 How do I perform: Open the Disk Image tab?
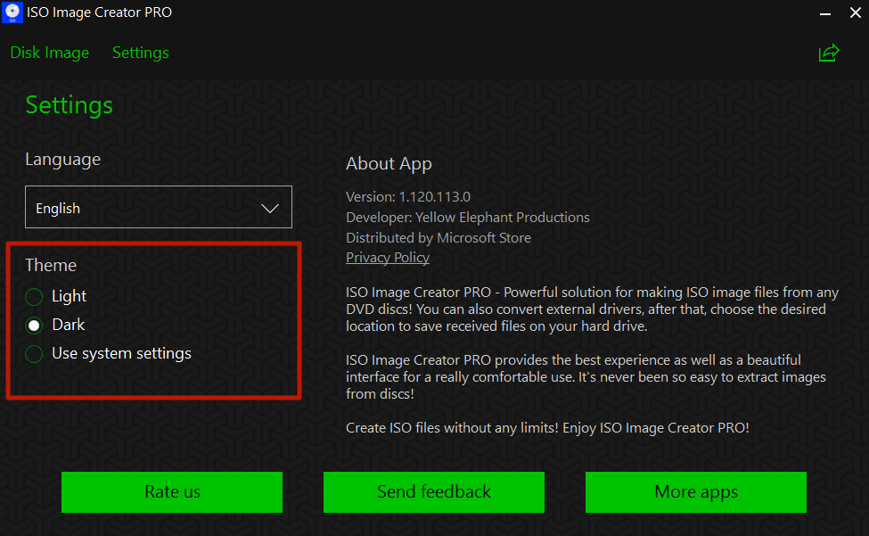(50, 53)
